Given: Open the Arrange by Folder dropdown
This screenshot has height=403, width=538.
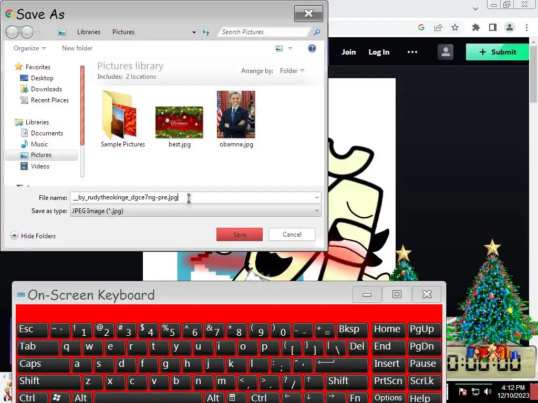Looking at the screenshot, I should click(x=292, y=71).
